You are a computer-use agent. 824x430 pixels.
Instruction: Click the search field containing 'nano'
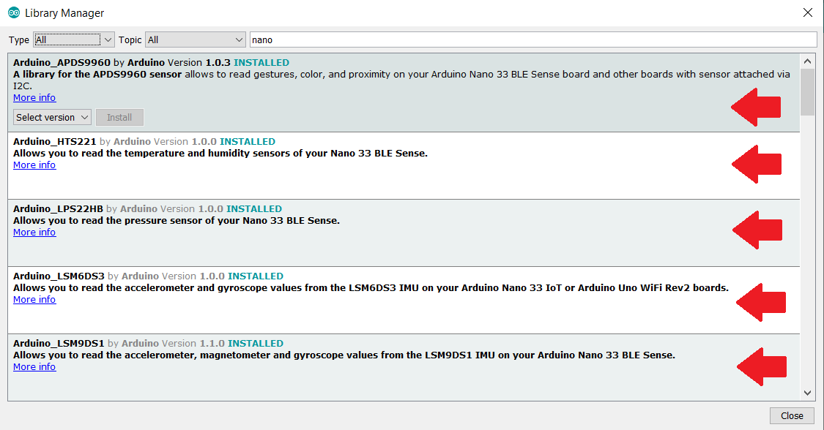pos(532,39)
